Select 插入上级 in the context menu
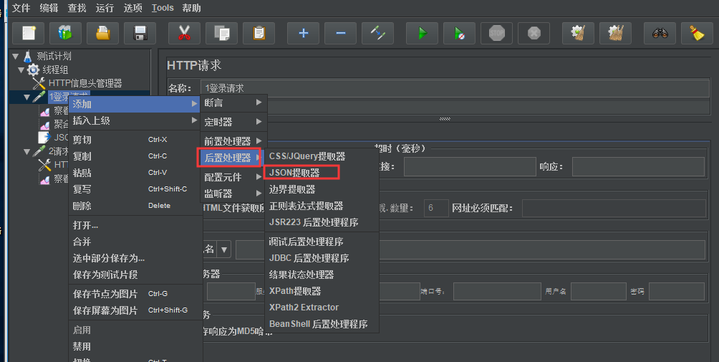The width and height of the screenshot is (719, 362). click(x=135, y=120)
